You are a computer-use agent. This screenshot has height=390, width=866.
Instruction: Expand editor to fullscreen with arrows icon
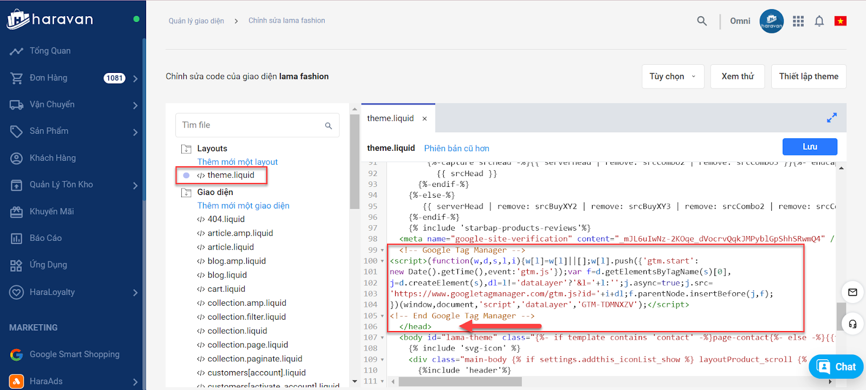tap(832, 118)
